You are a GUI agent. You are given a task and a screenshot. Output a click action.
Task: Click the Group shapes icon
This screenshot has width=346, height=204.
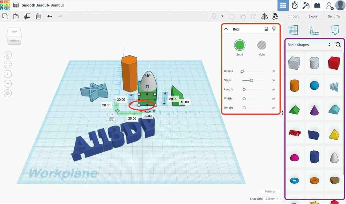coord(232,16)
